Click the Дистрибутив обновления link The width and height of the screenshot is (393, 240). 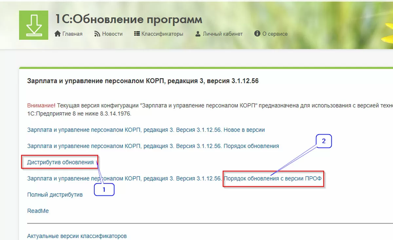[60, 162]
